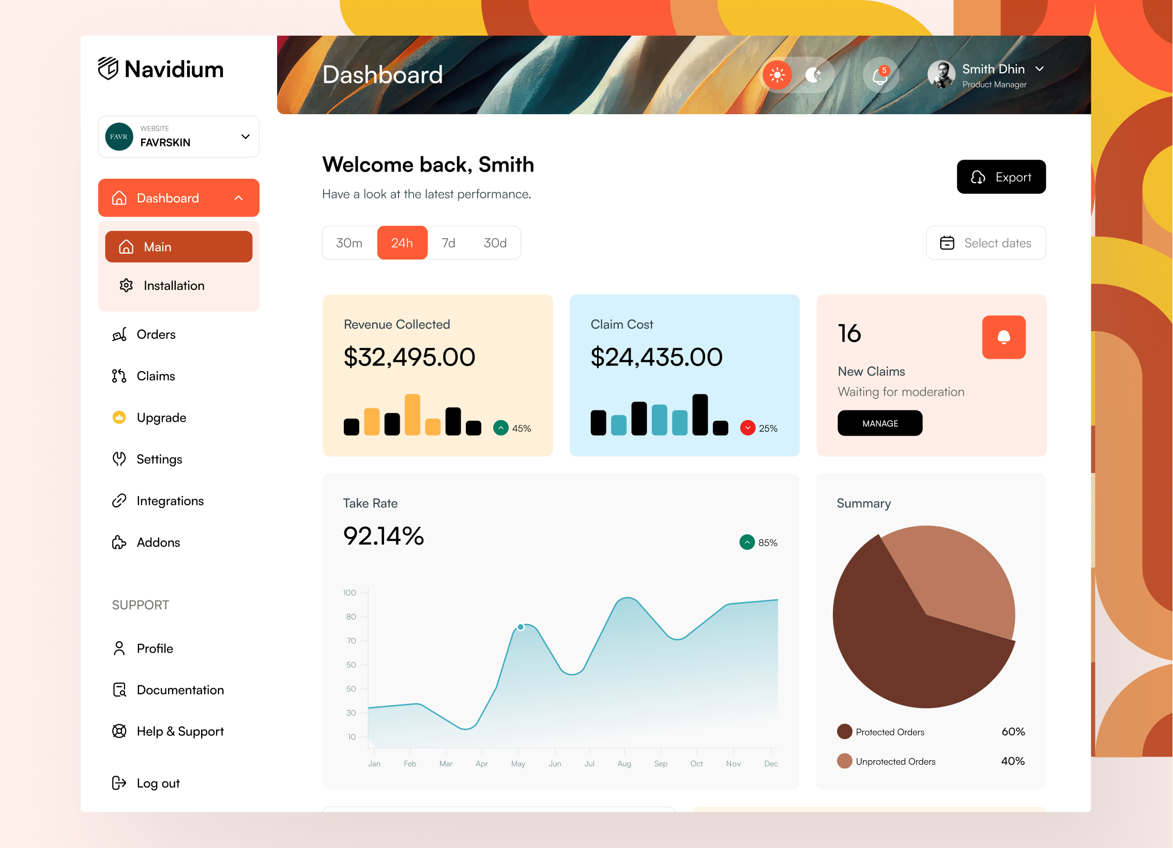Select the 24h time filter tab
This screenshot has height=848, width=1173.
(x=401, y=242)
